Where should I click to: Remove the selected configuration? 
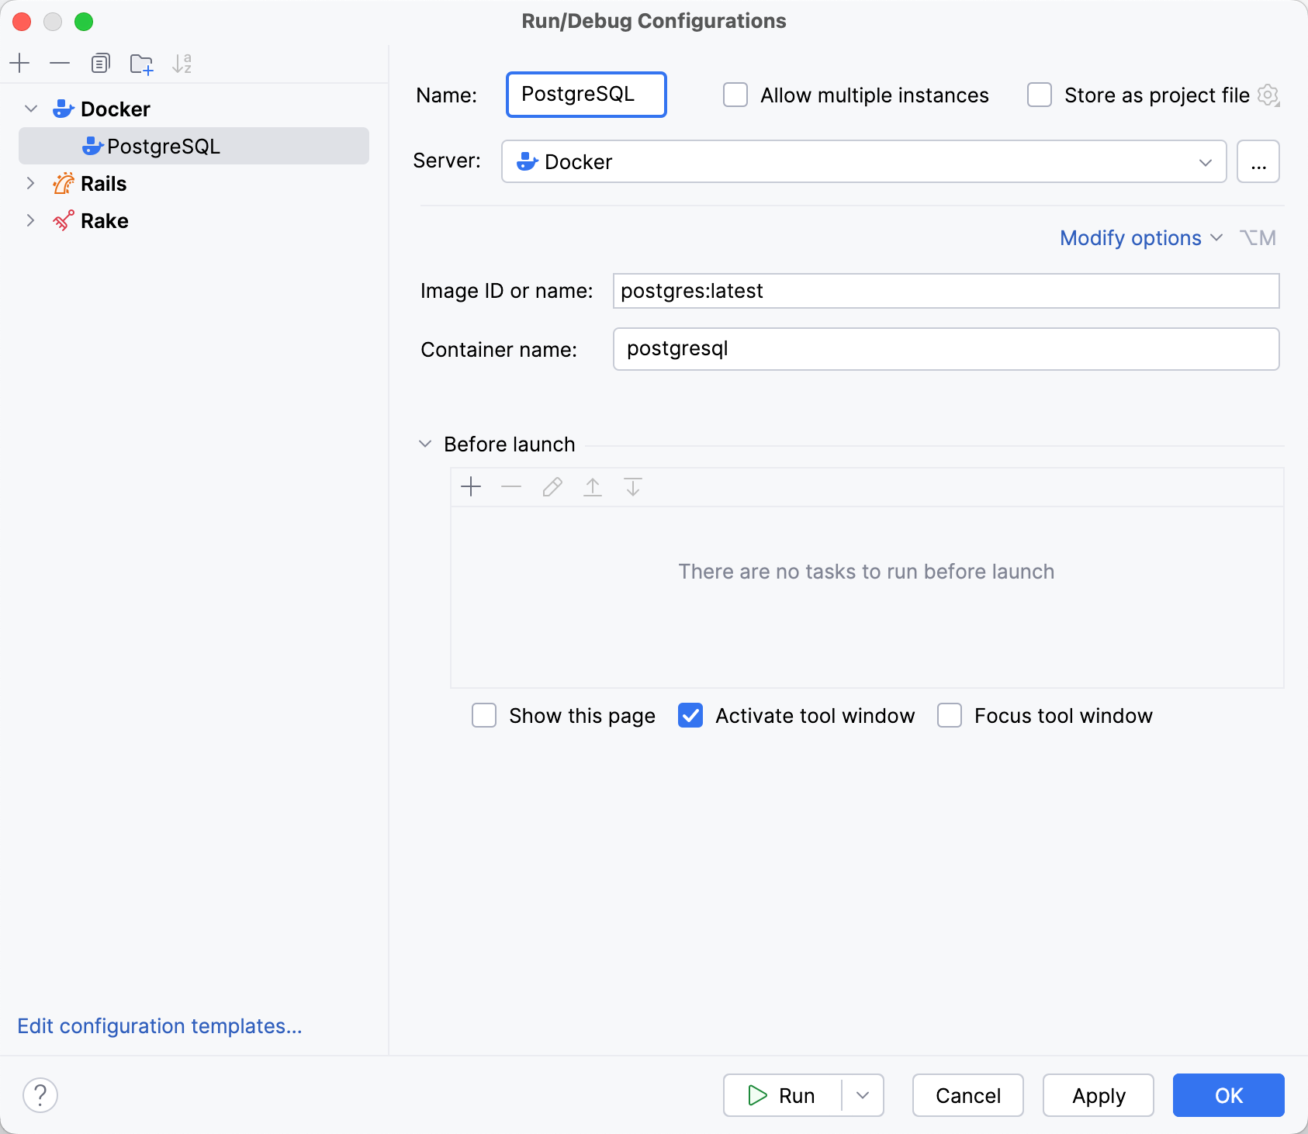pos(60,63)
